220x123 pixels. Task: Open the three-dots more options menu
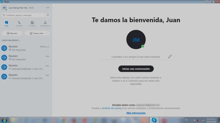(x=48, y=8)
